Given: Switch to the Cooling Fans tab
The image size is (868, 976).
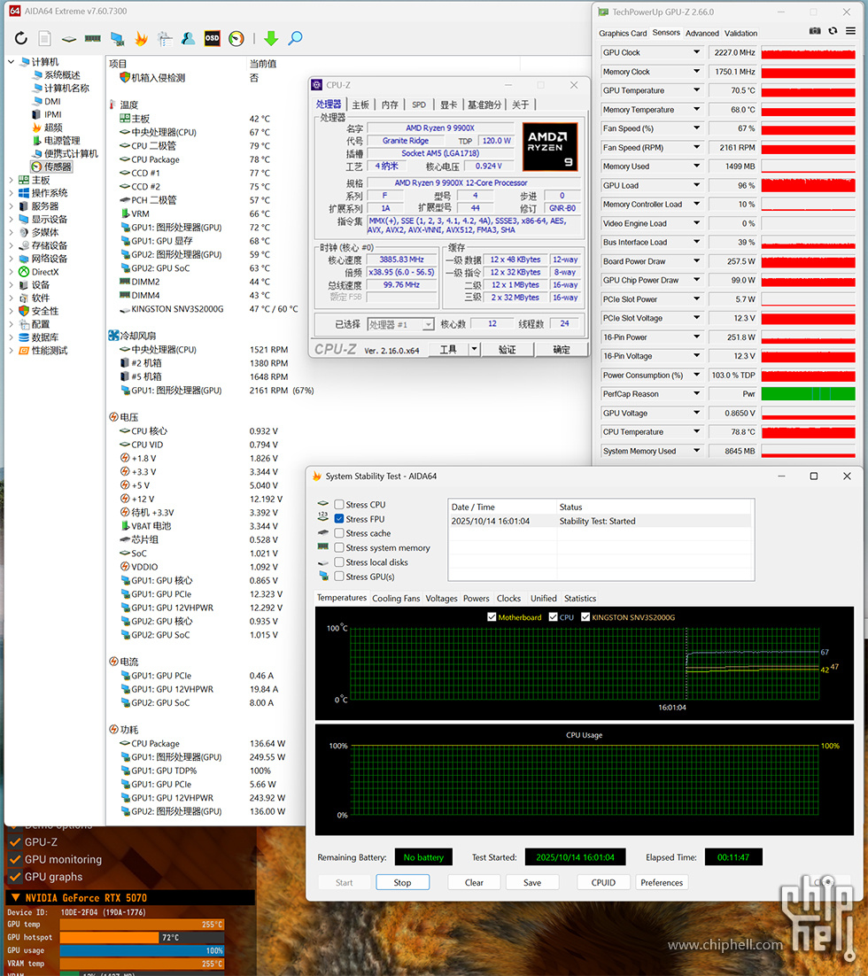Looking at the screenshot, I should click(396, 599).
